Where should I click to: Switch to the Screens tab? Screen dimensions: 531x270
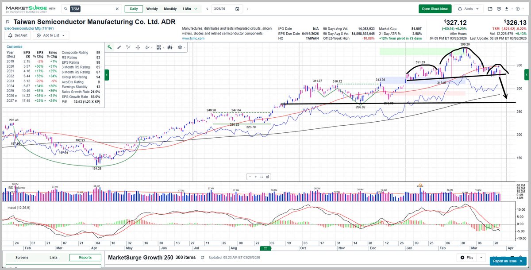pyautogui.click(x=22, y=257)
